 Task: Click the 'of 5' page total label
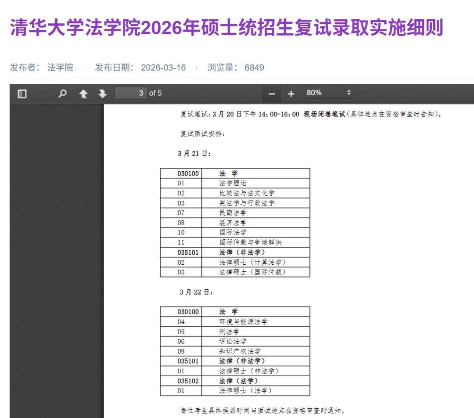click(x=155, y=93)
